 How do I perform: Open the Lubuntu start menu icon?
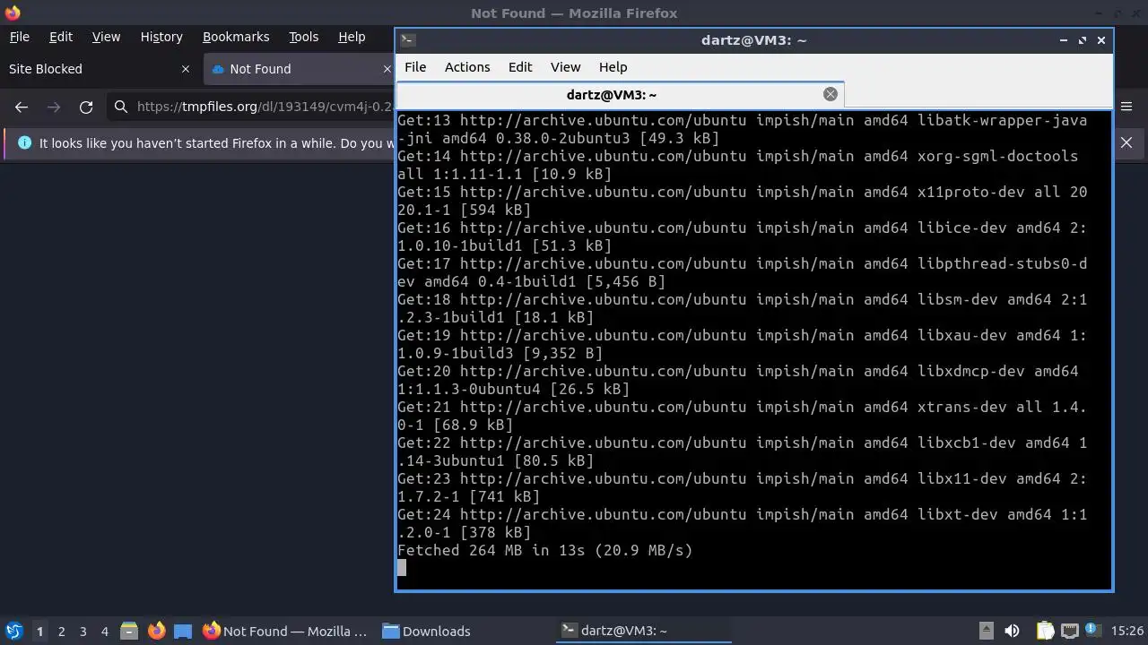tap(13, 631)
